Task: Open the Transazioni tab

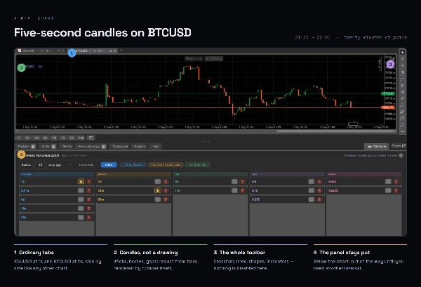Action: click(x=120, y=146)
